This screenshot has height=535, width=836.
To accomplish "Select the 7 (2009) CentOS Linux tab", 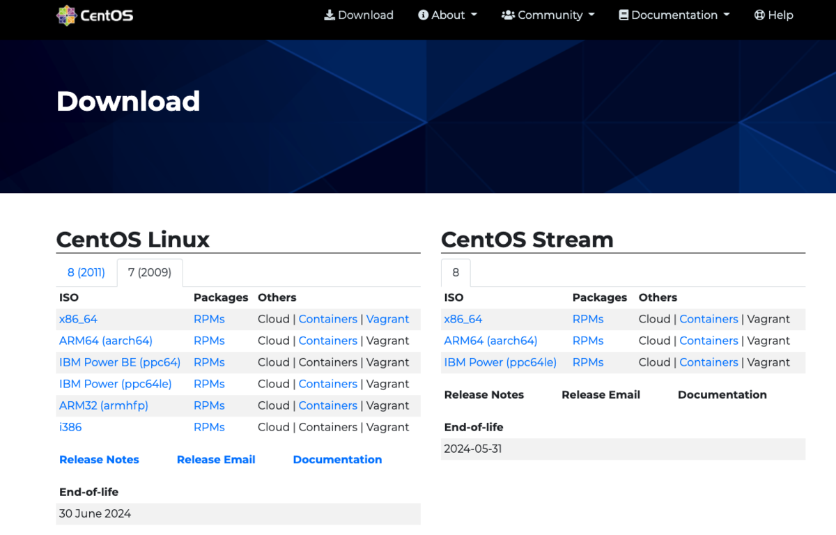I will [150, 272].
